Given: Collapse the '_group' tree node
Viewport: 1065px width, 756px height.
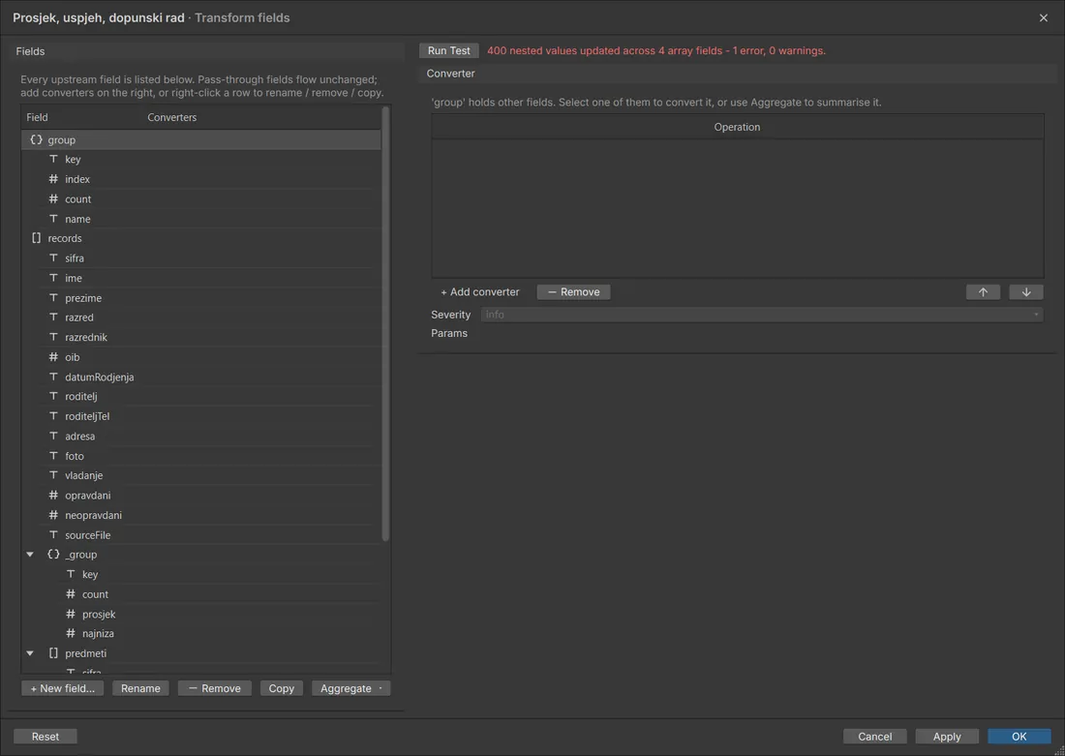Looking at the screenshot, I should point(30,555).
